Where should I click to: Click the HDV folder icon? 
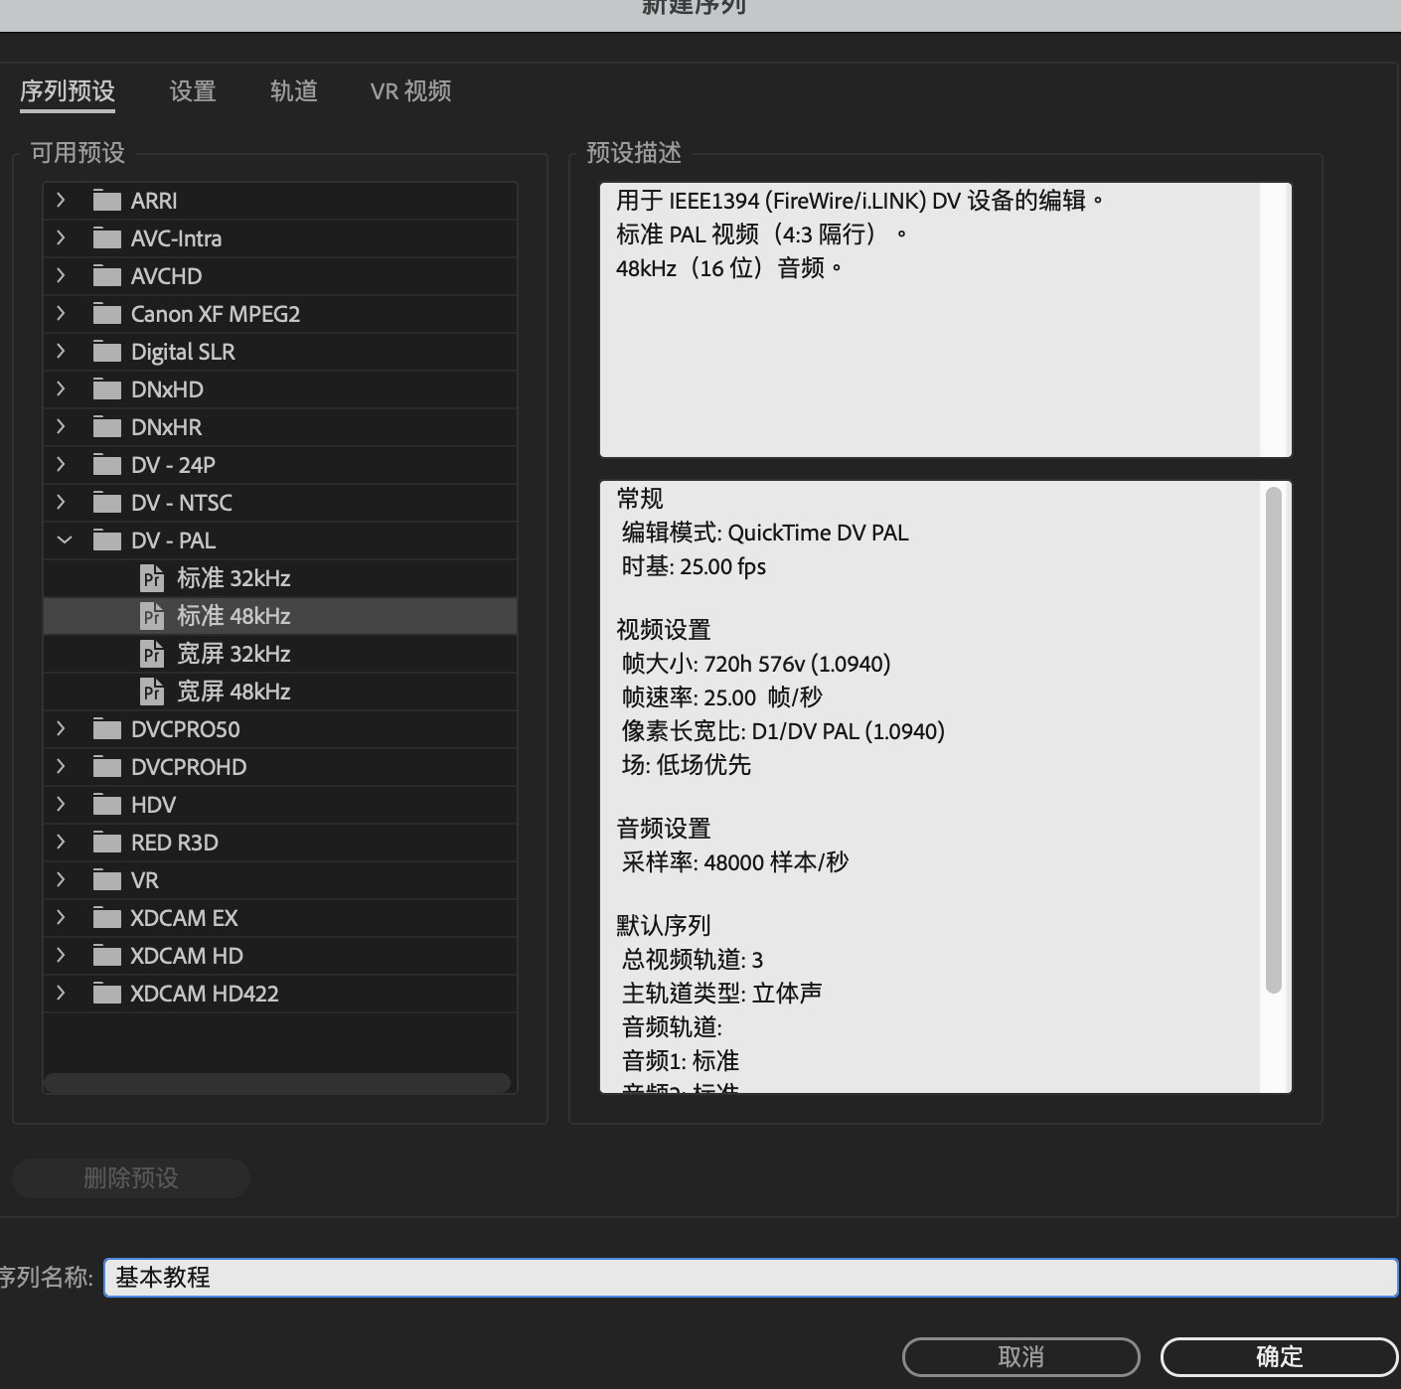click(x=106, y=804)
